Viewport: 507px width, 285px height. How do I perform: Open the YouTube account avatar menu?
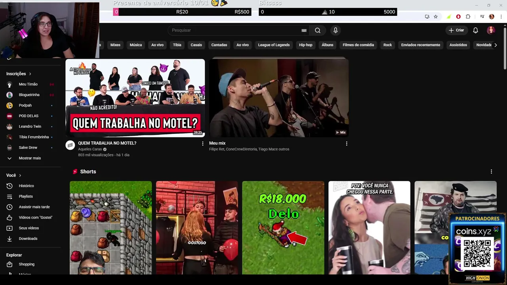[x=491, y=30]
